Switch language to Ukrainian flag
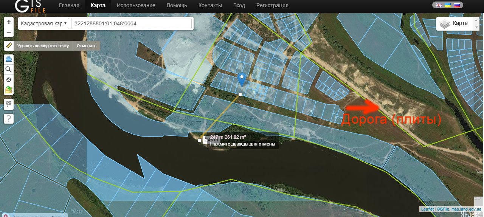This screenshot has height=217, width=484. point(448,5)
